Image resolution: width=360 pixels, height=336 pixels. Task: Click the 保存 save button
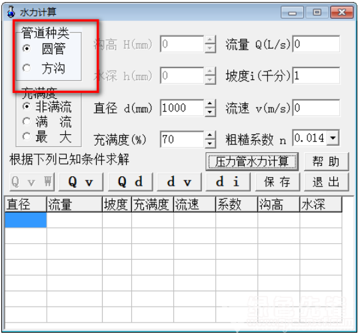[x=277, y=182]
